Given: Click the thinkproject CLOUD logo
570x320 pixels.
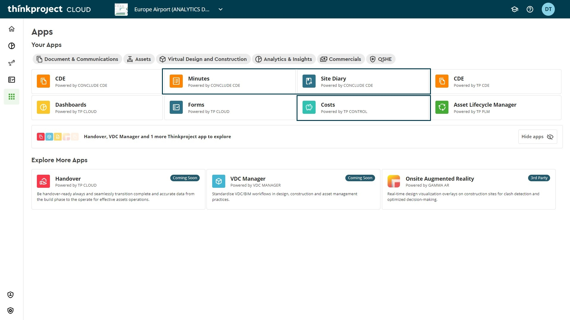Looking at the screenshot, I should click(x=49, y=9).
